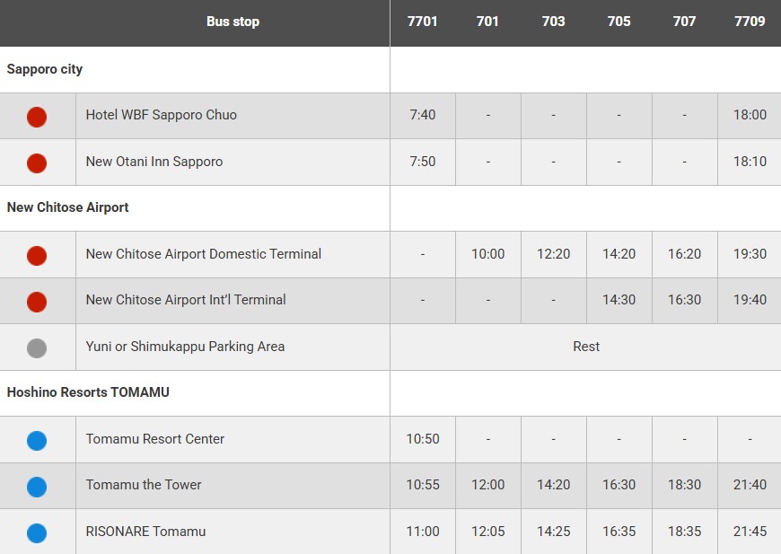Click blue dot beside Tomamu the Tower

(37, 487)
